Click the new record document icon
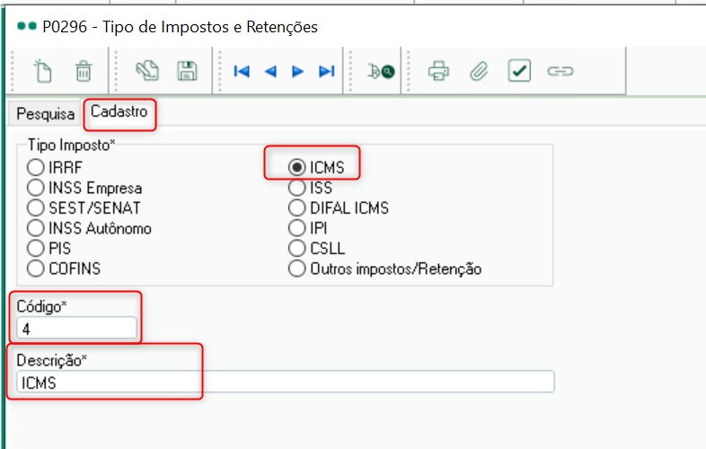The width and height of the screenshot is (706, 449). [43, 71]
